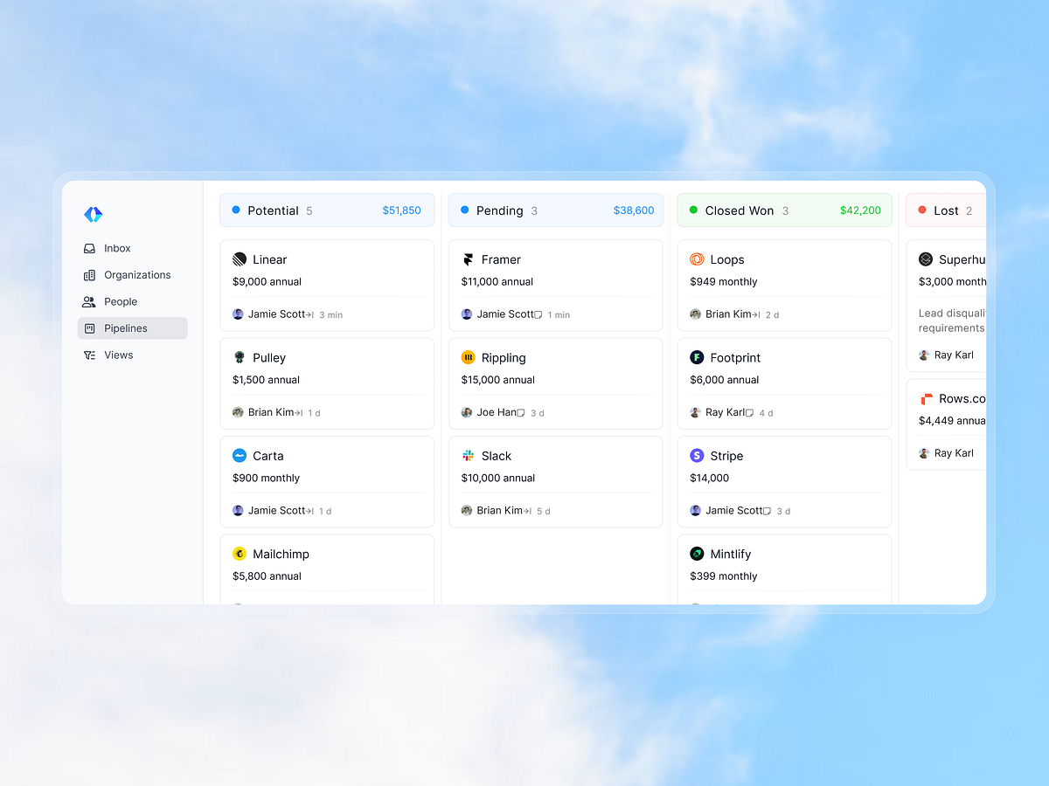Go to Organizations
Viewport: 1049px width, 786px height.
(x=133, y=275)
